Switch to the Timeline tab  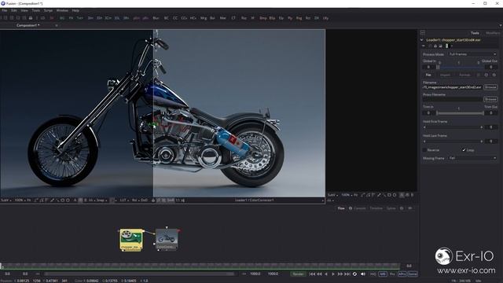click(376, 208)
